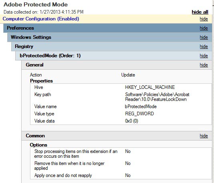214x183 pixels.
Task: Select 'No' beside Apply once
Action: 128,175
